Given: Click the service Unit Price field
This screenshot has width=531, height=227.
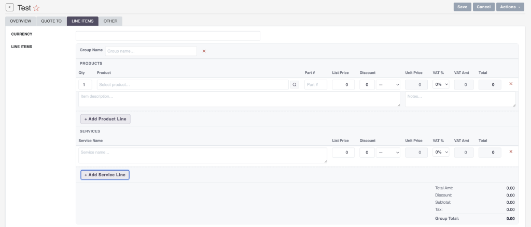Looking at the screenshot, I should (x=416, y=153).
